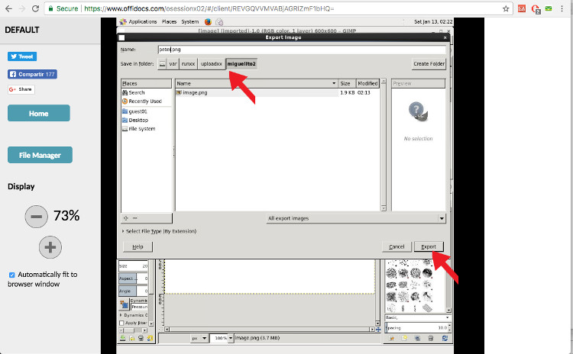Open the Places menu in the panel

(x=169, y=21)
